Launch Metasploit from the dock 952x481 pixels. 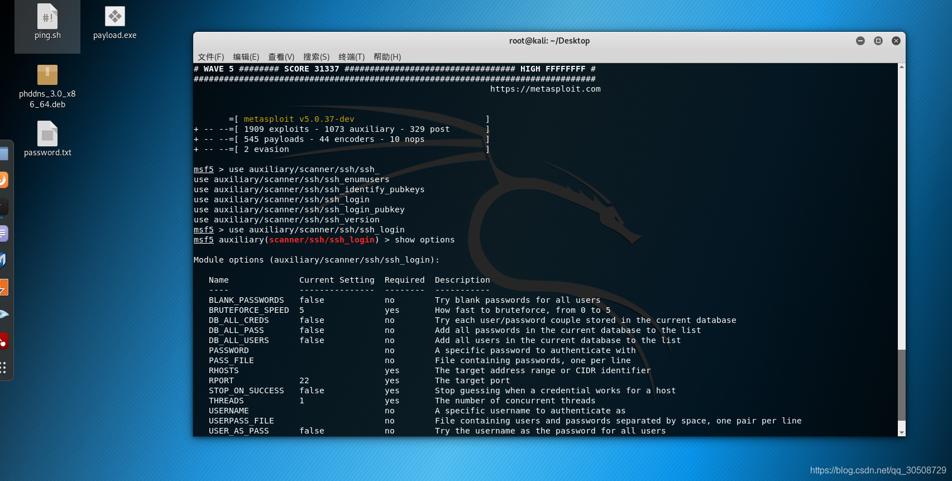pyautogui.click(x=3, y=260)
